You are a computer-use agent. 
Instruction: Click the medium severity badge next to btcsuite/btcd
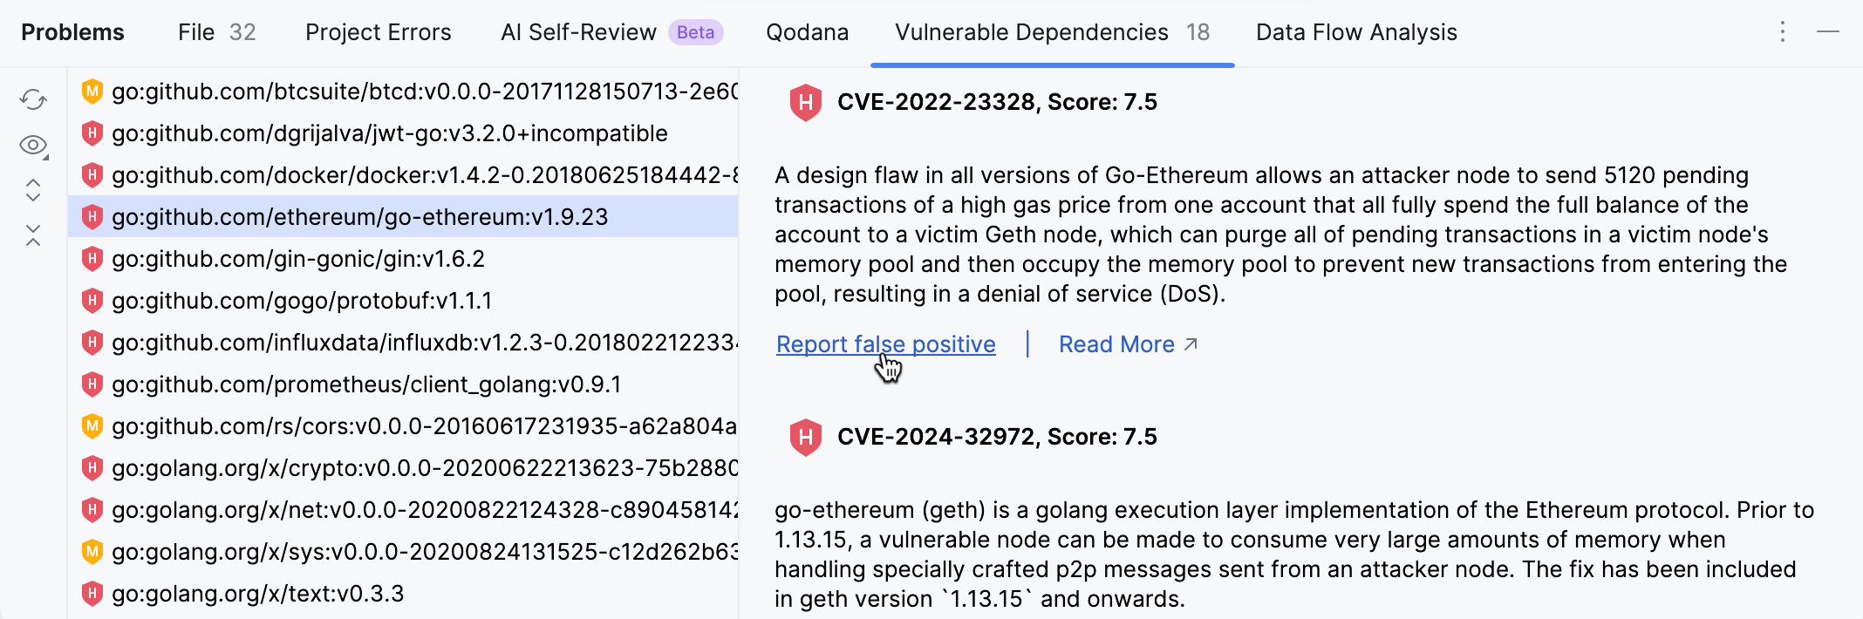coord(93,91)
